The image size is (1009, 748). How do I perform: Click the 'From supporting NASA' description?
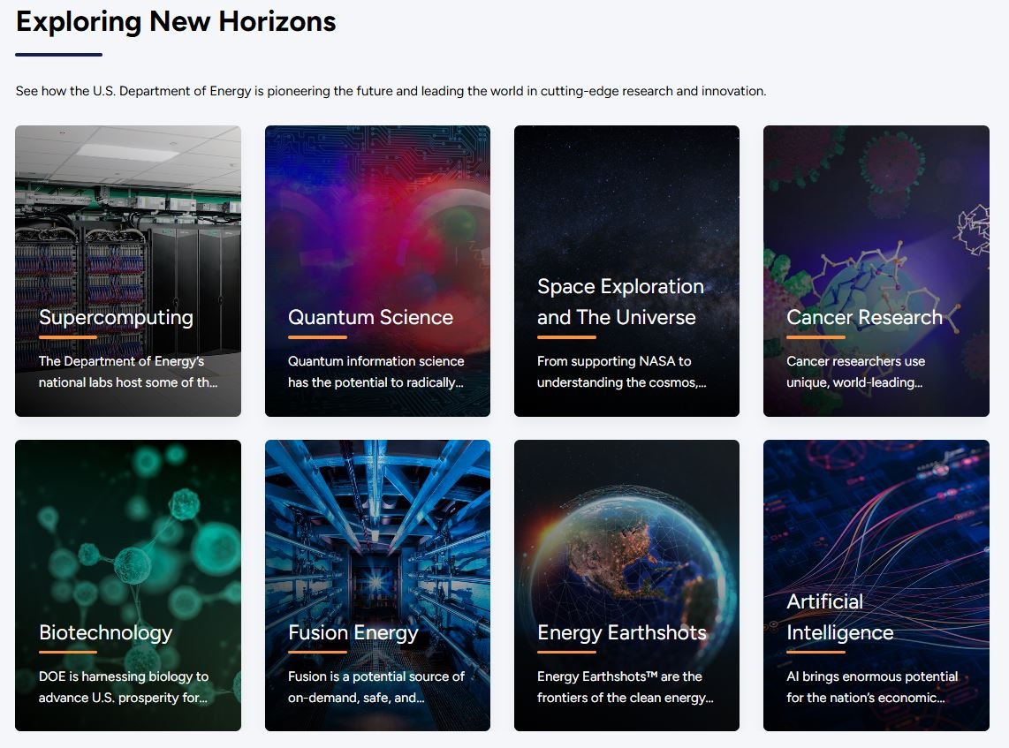(621, 372)
